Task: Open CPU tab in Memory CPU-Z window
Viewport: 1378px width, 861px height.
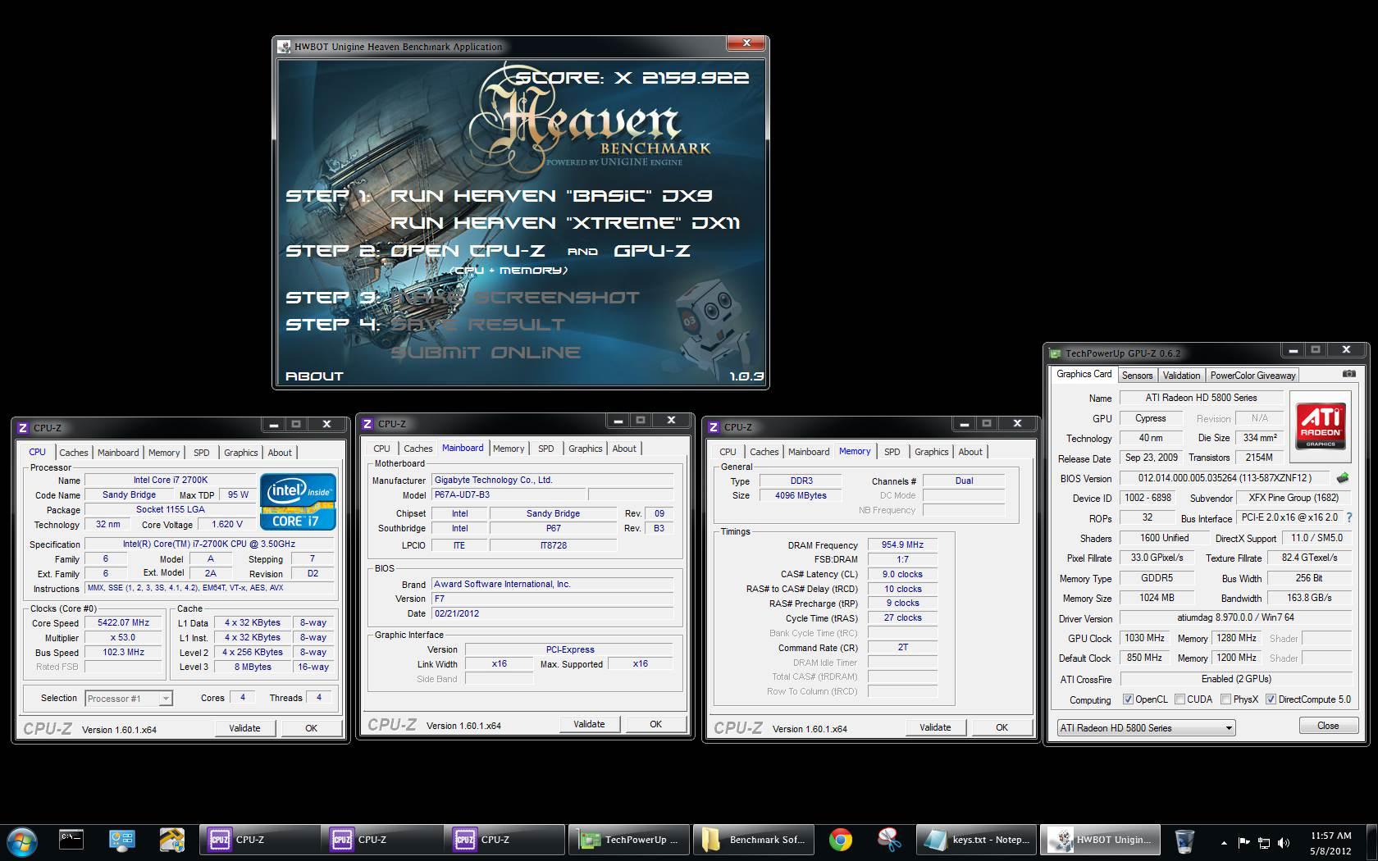Action: pyautogui.click(x=728, y=452)
